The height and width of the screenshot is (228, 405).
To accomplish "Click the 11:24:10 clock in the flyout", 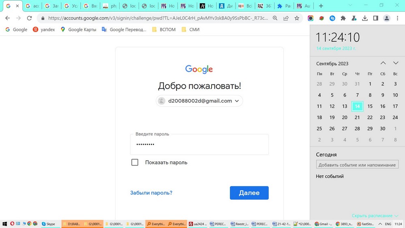I will point(338,37).
